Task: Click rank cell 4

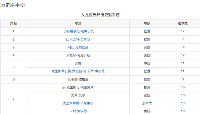Action: coord(13,55)
